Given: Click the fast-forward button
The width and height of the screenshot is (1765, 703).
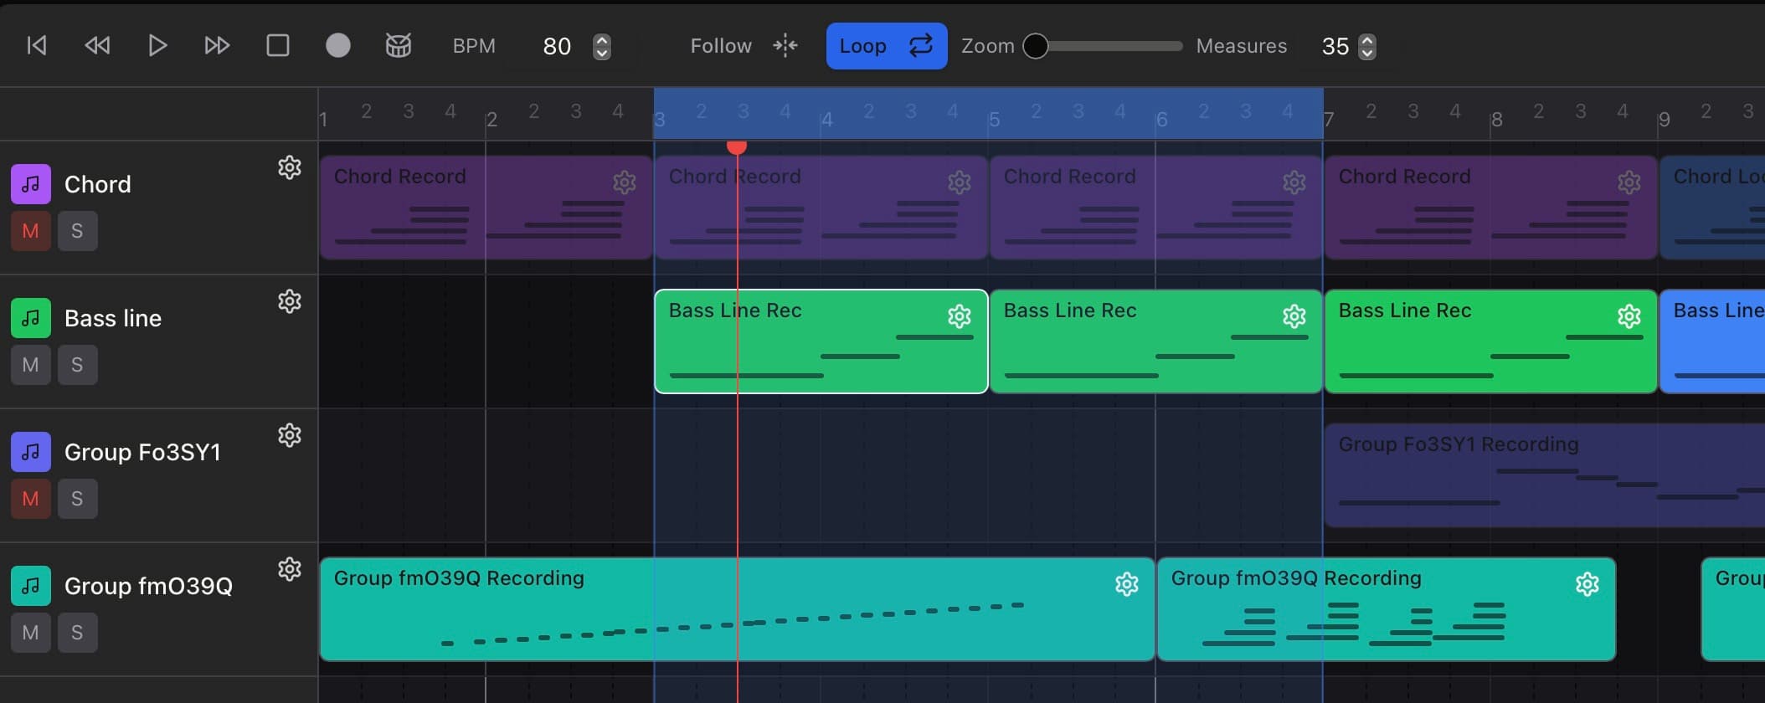Looking at the screenshot, I should point(218,45).
